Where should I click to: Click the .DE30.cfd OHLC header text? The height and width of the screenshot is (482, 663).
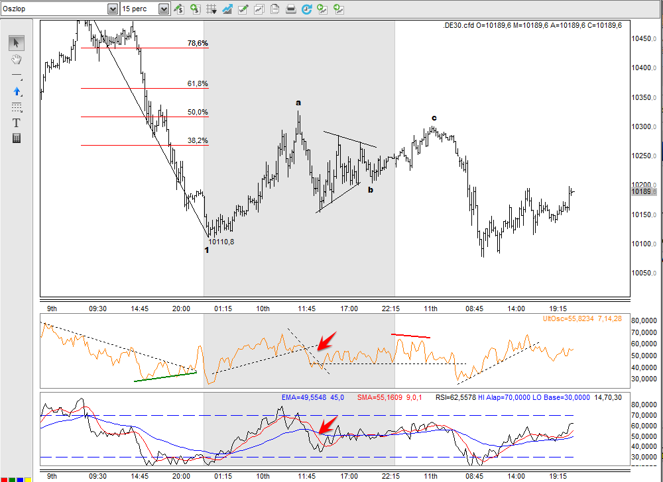pyautogui.click(x=532, y=25)
